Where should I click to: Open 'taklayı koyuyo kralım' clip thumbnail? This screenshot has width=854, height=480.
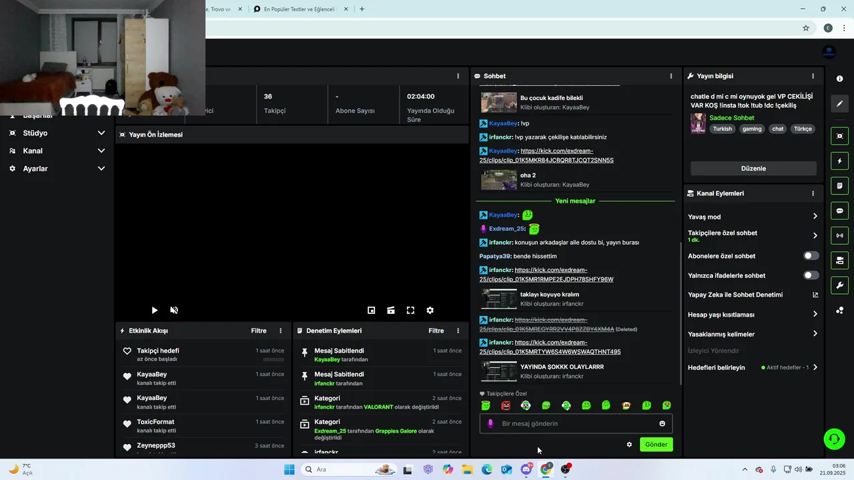pos(499,299)
